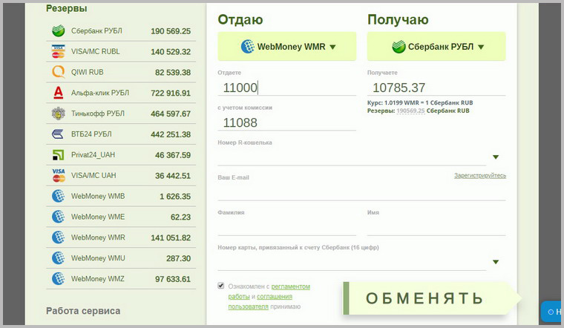
Task: Select the WebMoney WMU reserve label
Action: tap(98, 258)
